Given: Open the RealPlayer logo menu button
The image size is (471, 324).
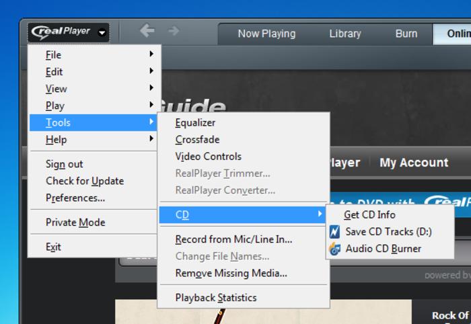Looking at the screenshot, I should tap(69, 32).
